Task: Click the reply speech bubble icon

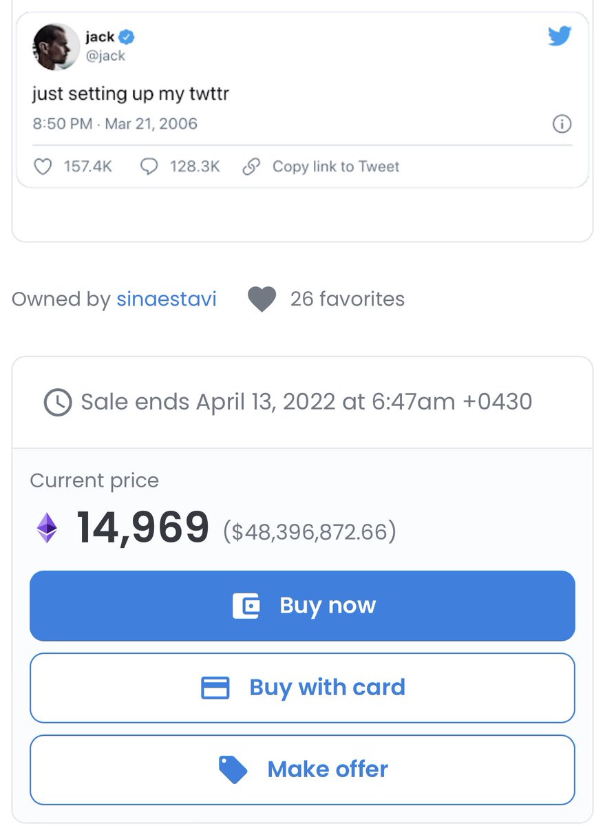Action: [x=149, y=167]
